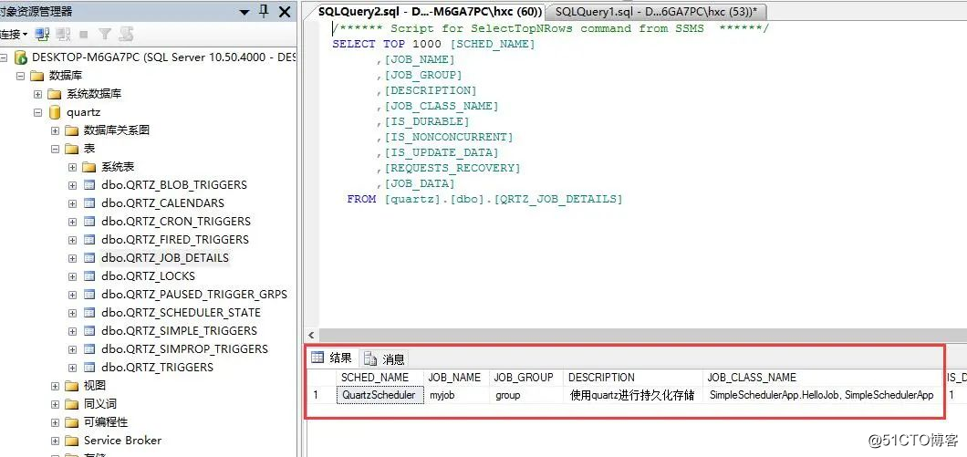
Task: Click the JOB_CLASS_NAME column header
Action: coord(823,377)
